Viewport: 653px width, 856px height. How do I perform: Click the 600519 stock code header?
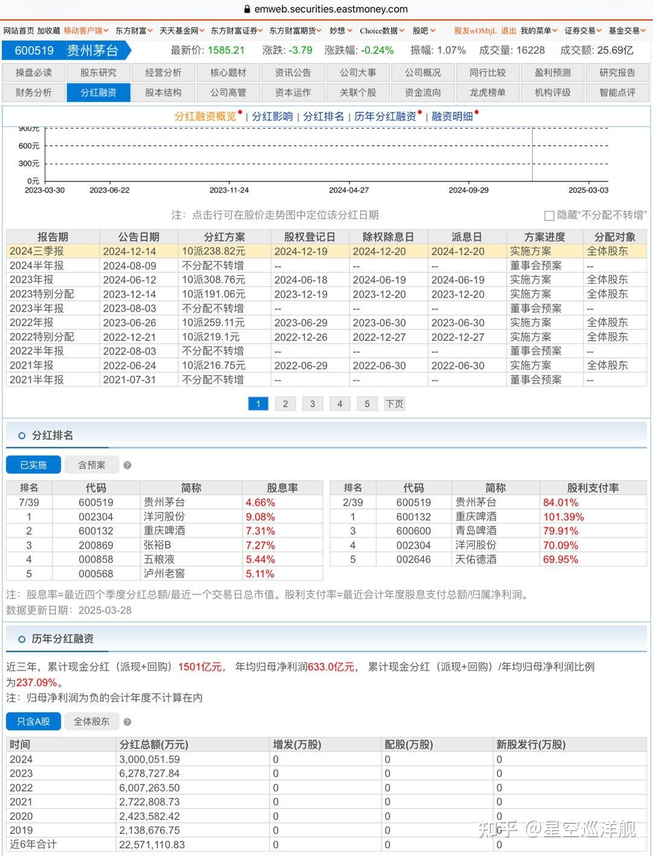(34, 51)
